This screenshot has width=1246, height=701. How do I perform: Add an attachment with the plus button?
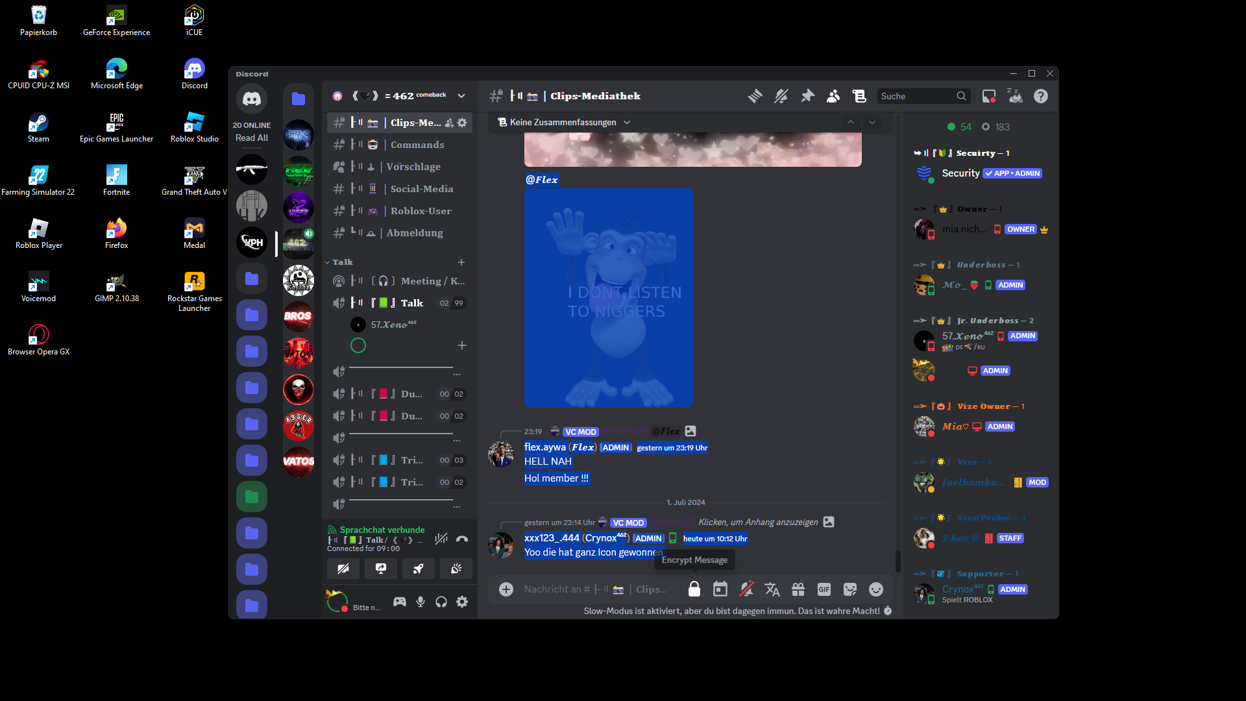click(x=506, y=589)
